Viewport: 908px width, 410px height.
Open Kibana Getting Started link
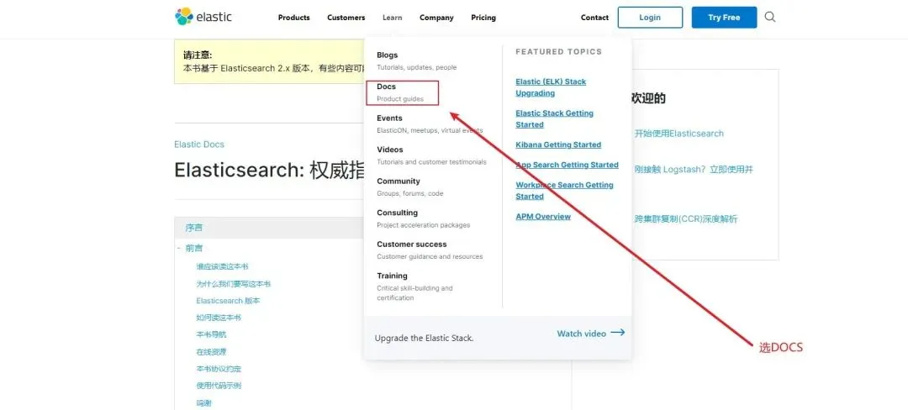pos(558,145)
